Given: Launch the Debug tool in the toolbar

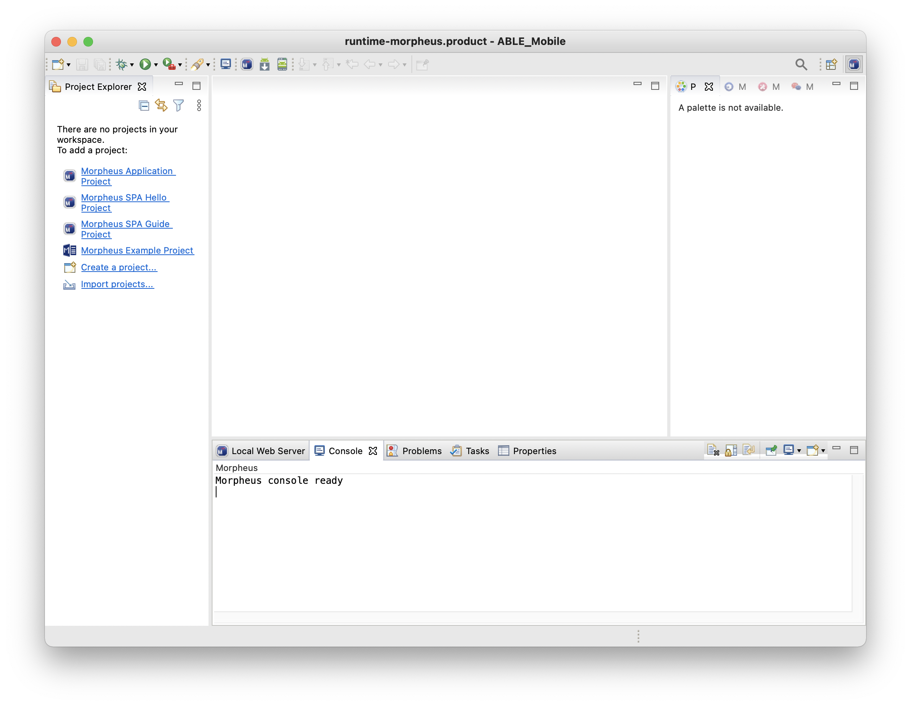Looking at the screenshot, I should click(121, 64).
